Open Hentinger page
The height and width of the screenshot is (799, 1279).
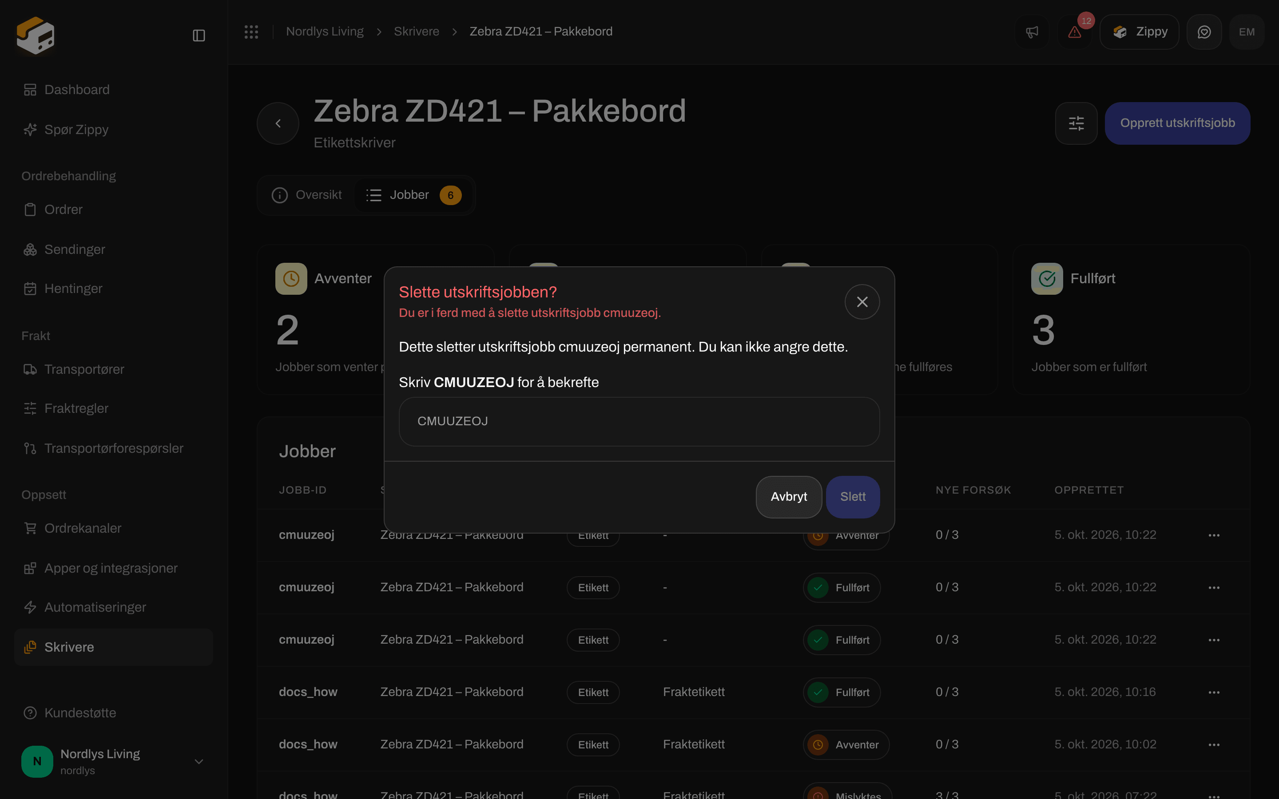click(114, 289)
